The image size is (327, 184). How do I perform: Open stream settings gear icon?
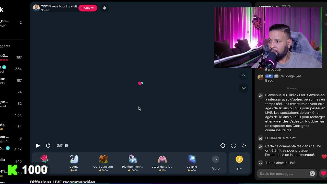223,145
